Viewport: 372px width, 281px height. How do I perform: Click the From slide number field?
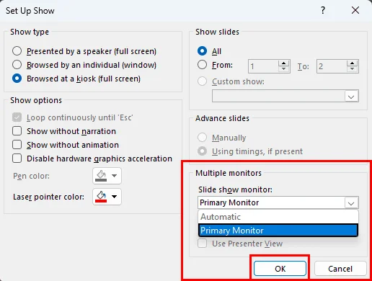pos(263,66)
